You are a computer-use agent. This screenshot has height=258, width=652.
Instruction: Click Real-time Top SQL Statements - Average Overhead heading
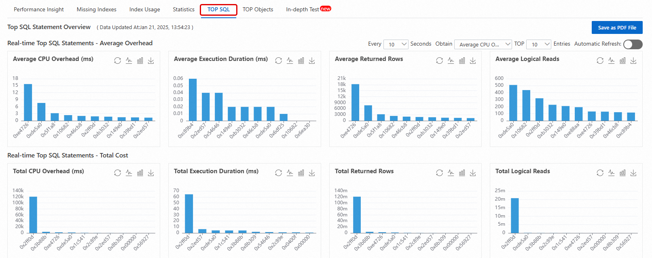point(80,43)
